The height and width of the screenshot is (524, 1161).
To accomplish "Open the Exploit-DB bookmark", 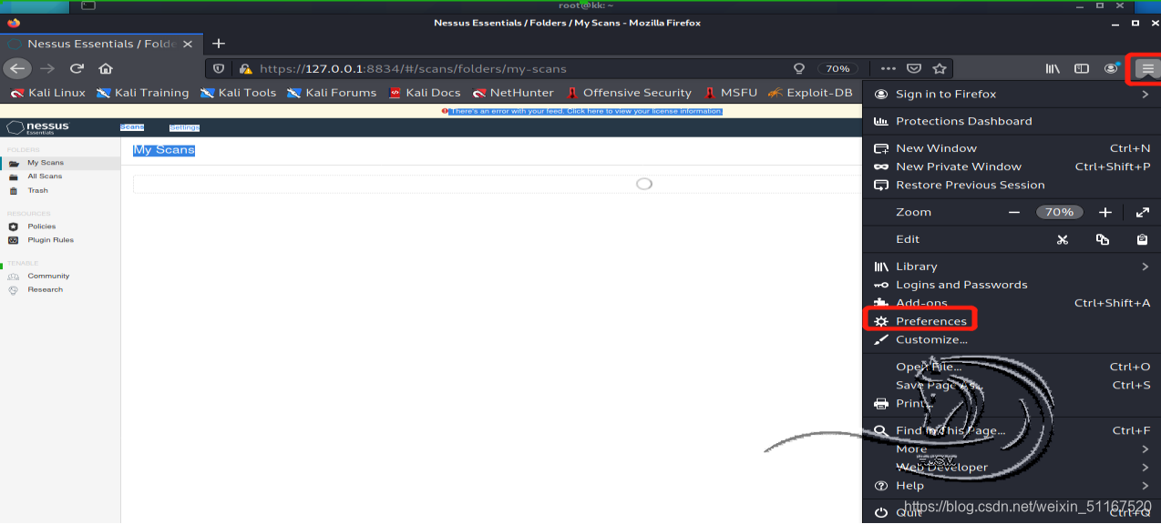I will (x=810, y=93).
